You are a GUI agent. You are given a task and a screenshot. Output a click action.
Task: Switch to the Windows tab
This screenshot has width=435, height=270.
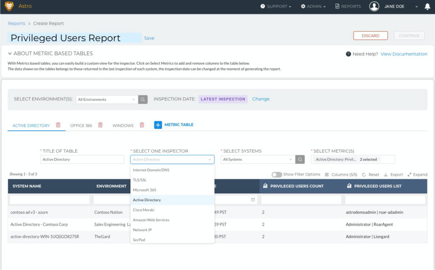(123, 125)
